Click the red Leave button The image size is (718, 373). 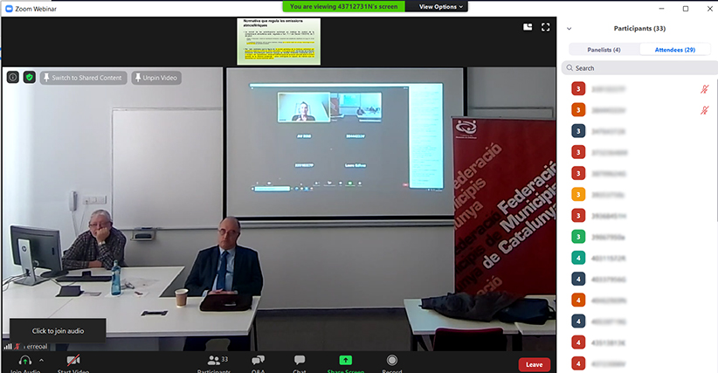(x=534, y=364)
